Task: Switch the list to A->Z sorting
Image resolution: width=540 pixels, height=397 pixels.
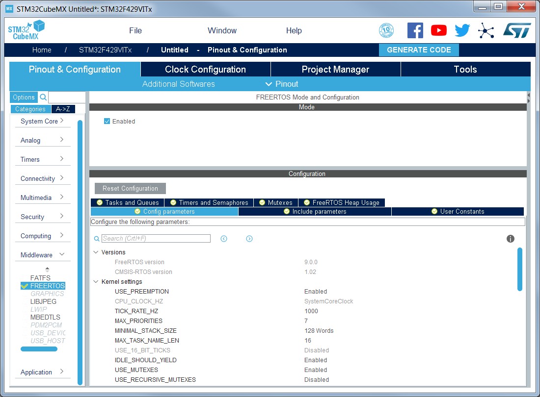Action: point(63,109)
